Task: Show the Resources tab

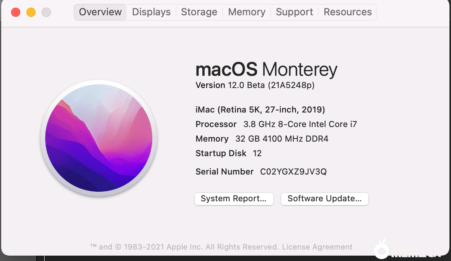Action: 348,12
